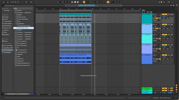Toggle the metronome button
This screenshot has height=100, width=179.
coord(26,2)
